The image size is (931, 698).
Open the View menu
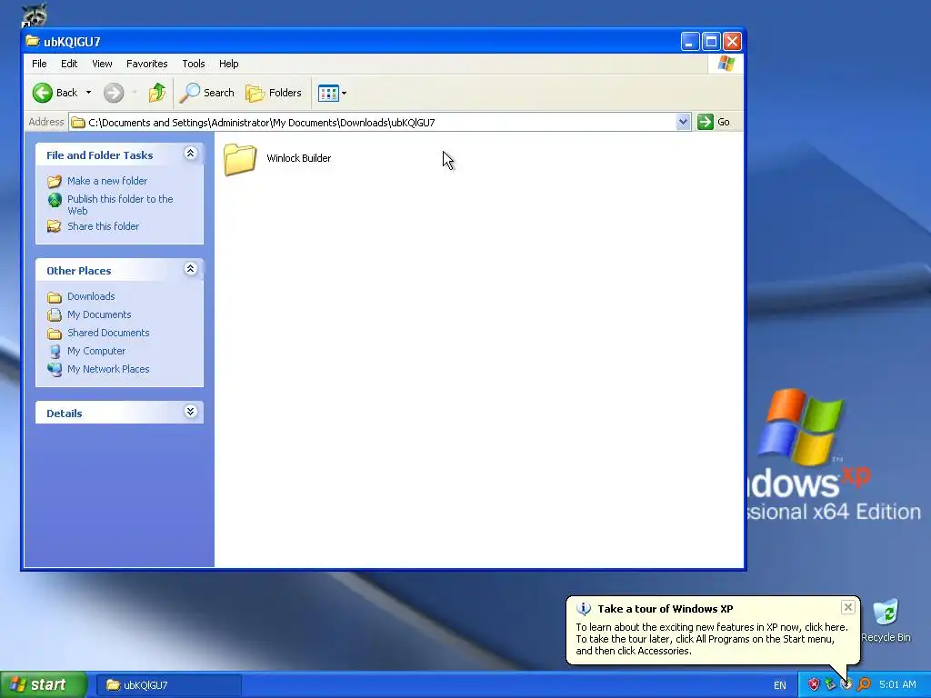pos(102,64)
